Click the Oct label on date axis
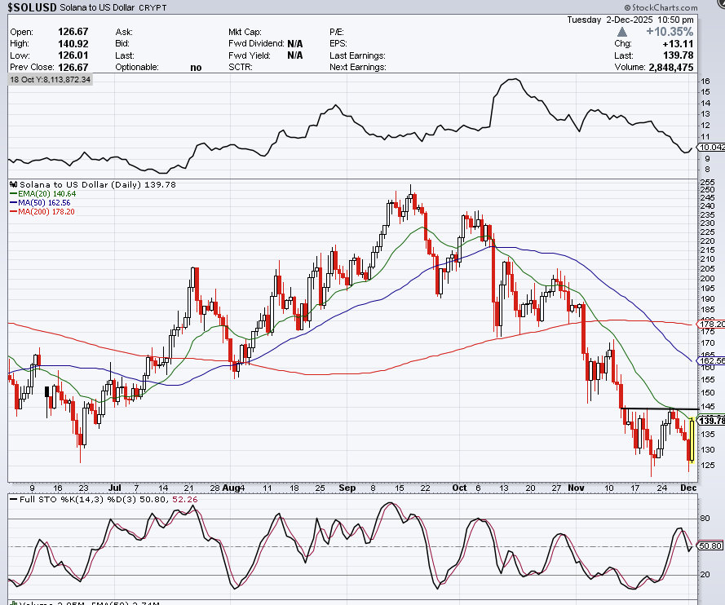Viewport: 725px width, 605px height. (x=460, y=488)
